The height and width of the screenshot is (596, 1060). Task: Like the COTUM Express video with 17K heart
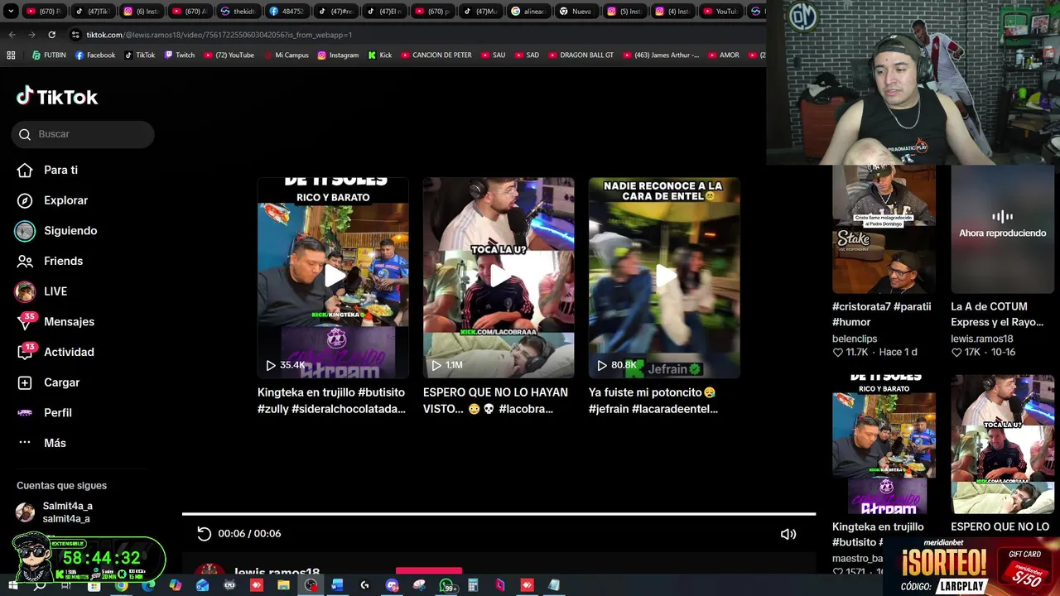pyautogui.click(x=956, y=353)
